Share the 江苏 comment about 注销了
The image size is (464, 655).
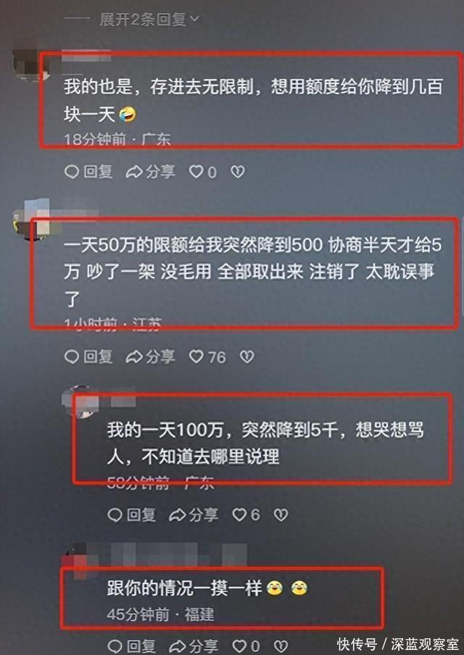(x=151, y=356)
